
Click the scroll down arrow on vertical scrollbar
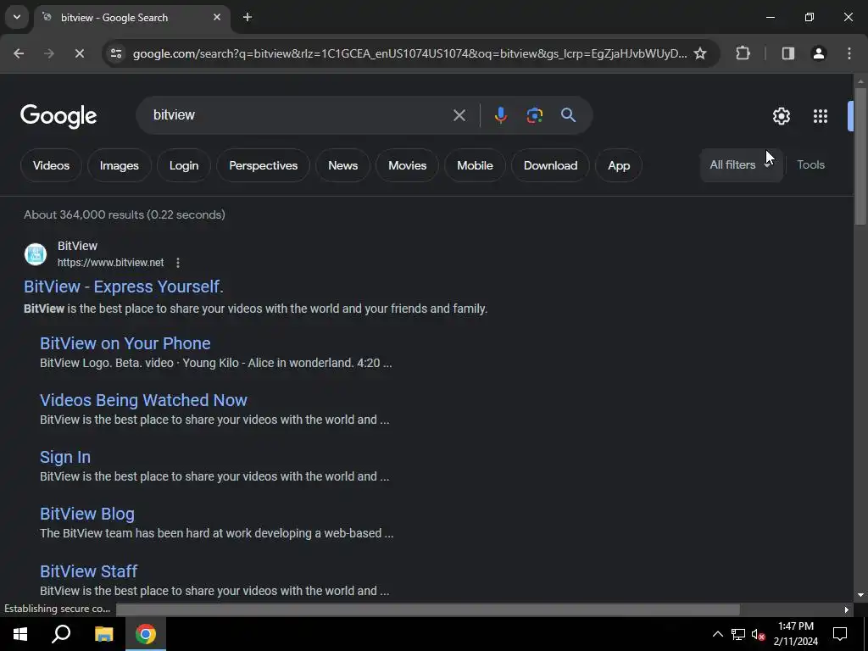[860, 595]
